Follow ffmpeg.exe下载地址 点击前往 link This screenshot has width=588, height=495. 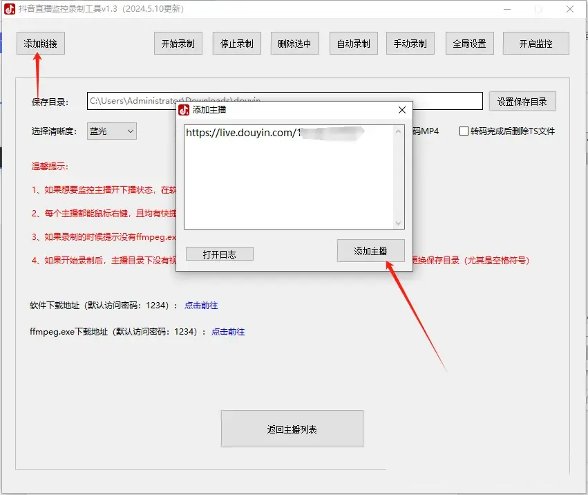tap(228, 332)
